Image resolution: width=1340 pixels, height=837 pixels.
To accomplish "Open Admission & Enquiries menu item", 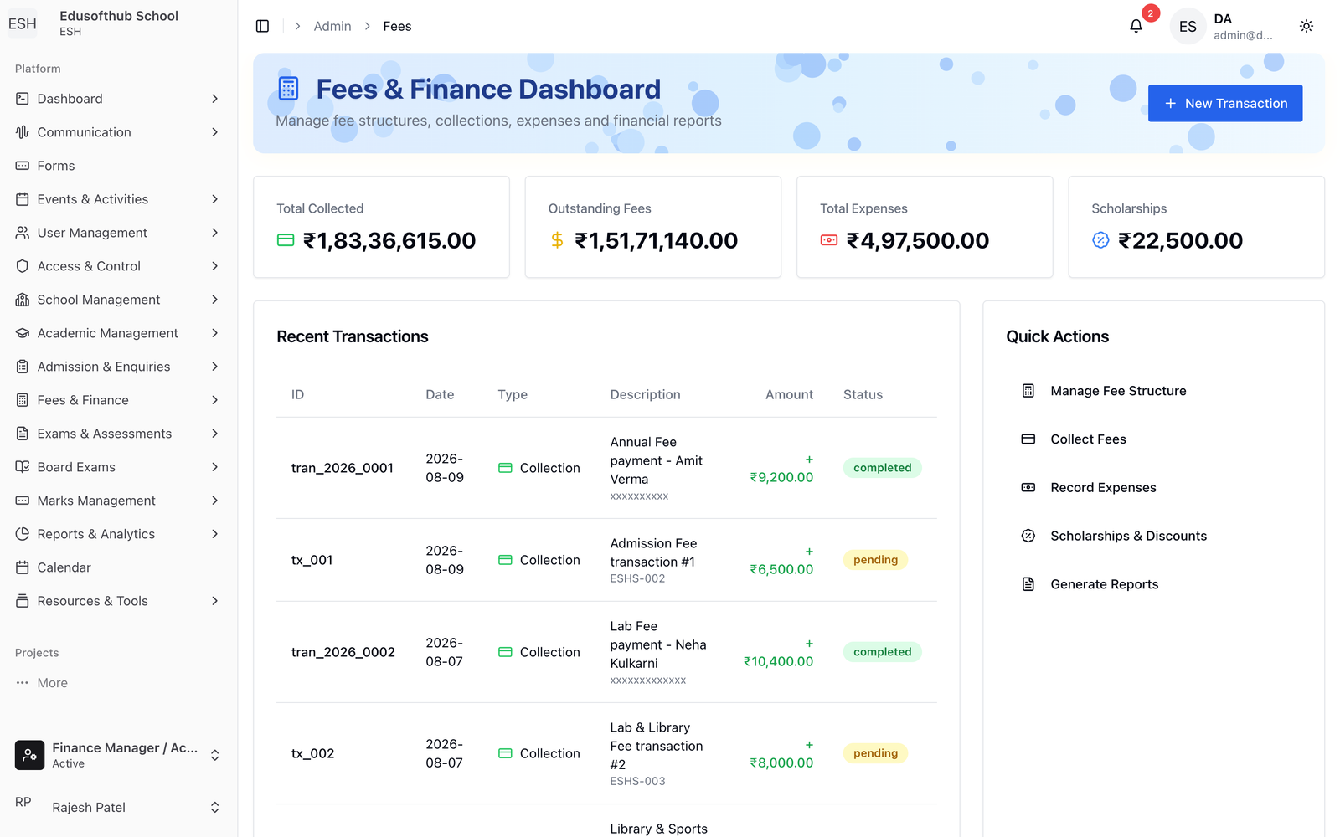I will click(x=118, y=367).
